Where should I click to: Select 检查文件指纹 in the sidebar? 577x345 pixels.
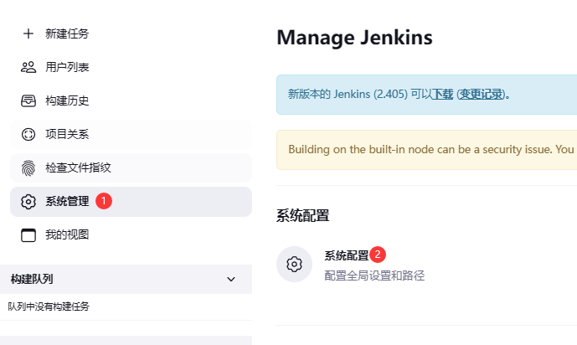pyautogui.click(x=131, y=168)
